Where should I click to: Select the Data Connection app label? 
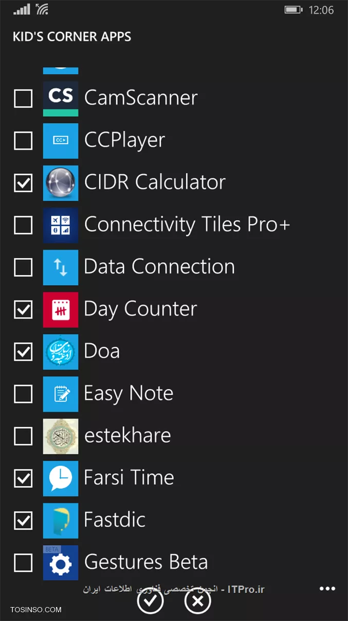point(159,267)
